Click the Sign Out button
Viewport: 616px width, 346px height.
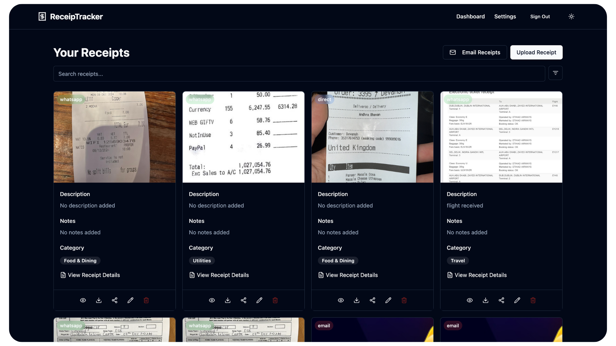click(x=540, y=16)
